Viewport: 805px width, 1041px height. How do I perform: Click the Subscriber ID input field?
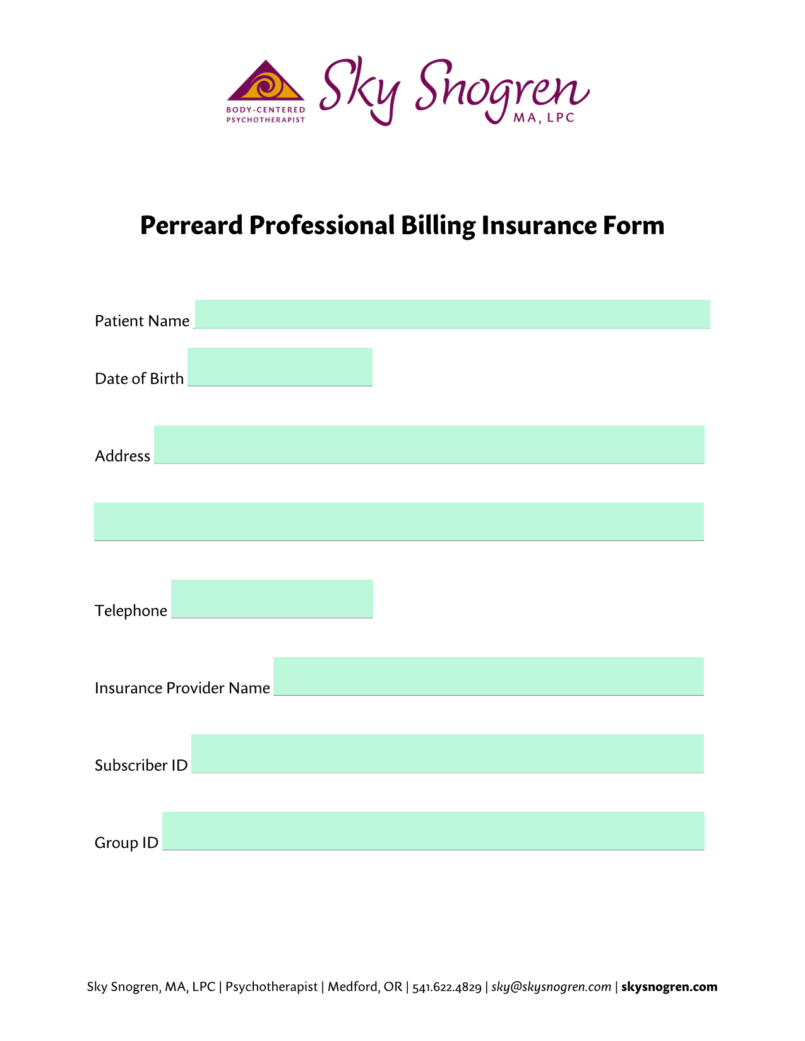(448, 753)
